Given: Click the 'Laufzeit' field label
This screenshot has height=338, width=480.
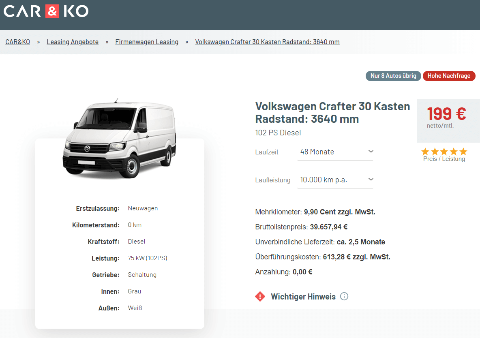Looking at the screenshot, I should 267,152.
